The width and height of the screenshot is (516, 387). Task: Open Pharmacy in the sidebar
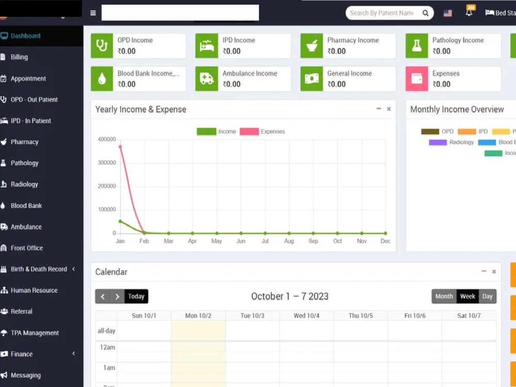[x=41, y=142]
